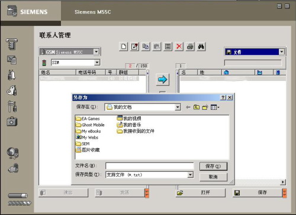Click the print toolbar icon
The height and width of the screenshot is (215, 296).
coord(190,47)
